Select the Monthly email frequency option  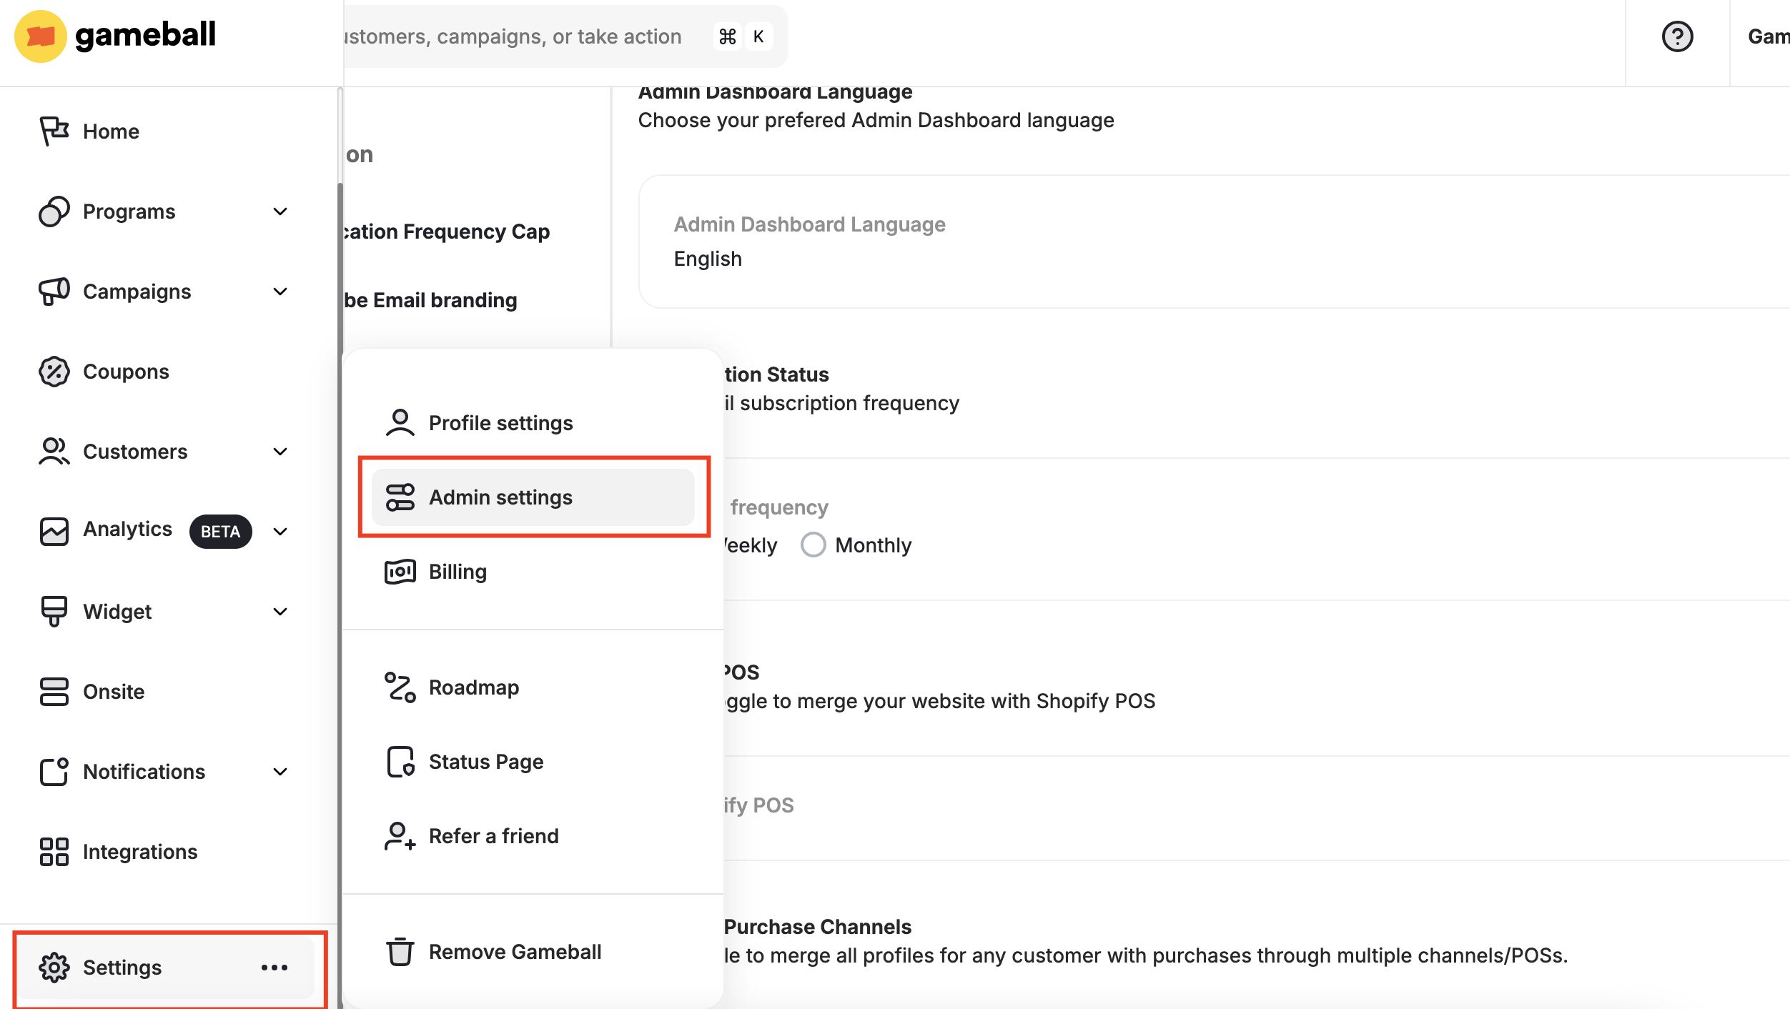[x=813, y=545]
